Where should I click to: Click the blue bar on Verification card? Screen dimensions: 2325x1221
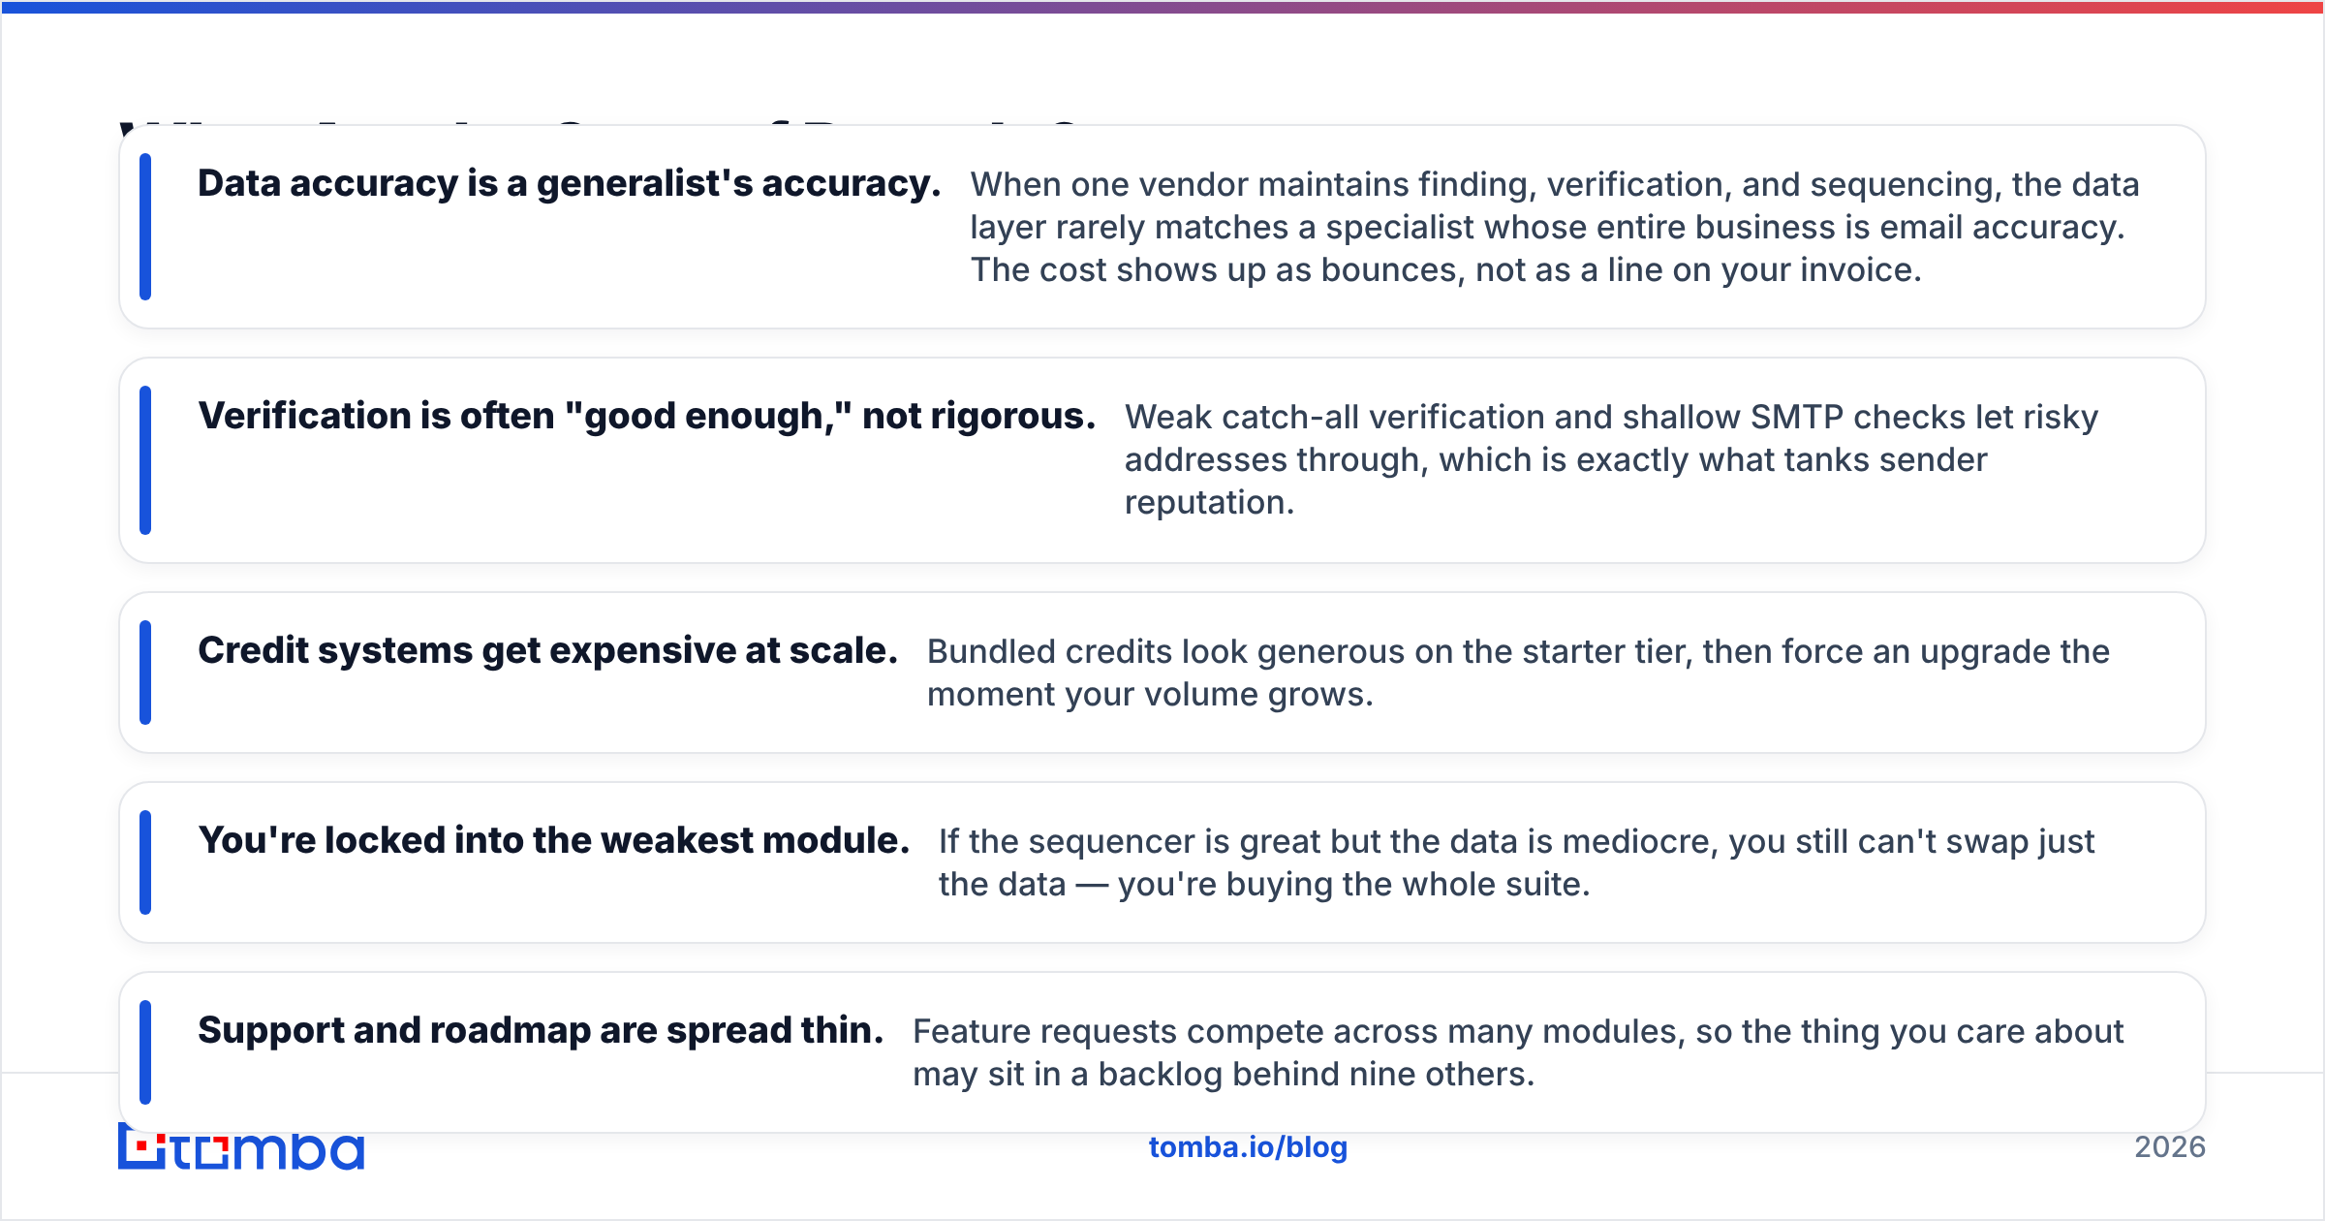click(x=145, y=460)
